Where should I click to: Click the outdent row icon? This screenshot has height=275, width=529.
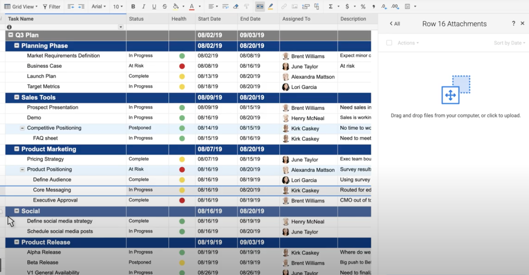[x=71, y=7]
